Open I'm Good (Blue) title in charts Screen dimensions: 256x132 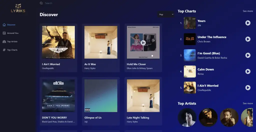pyautogui.click(x=209, y=53)
